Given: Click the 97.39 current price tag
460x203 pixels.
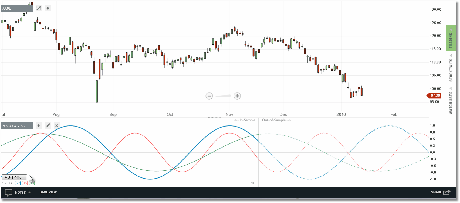Looking at the screenshot, I should (x=434, y=96).
